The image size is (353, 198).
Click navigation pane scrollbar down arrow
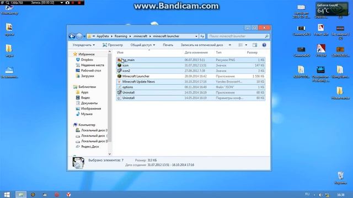click(110, 154)
